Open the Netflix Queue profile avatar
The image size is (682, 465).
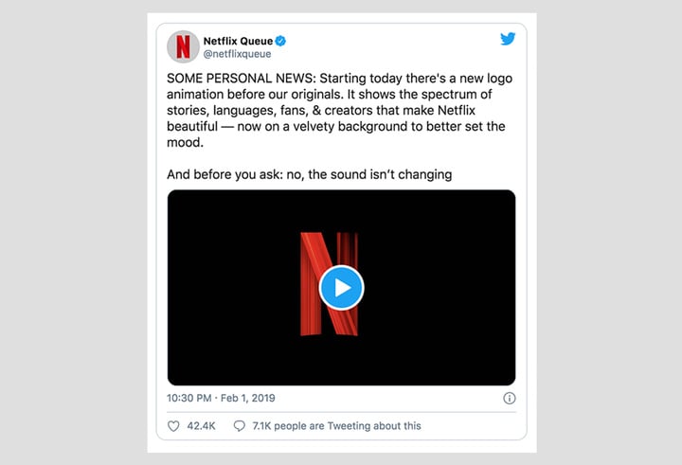coord(183,46)
